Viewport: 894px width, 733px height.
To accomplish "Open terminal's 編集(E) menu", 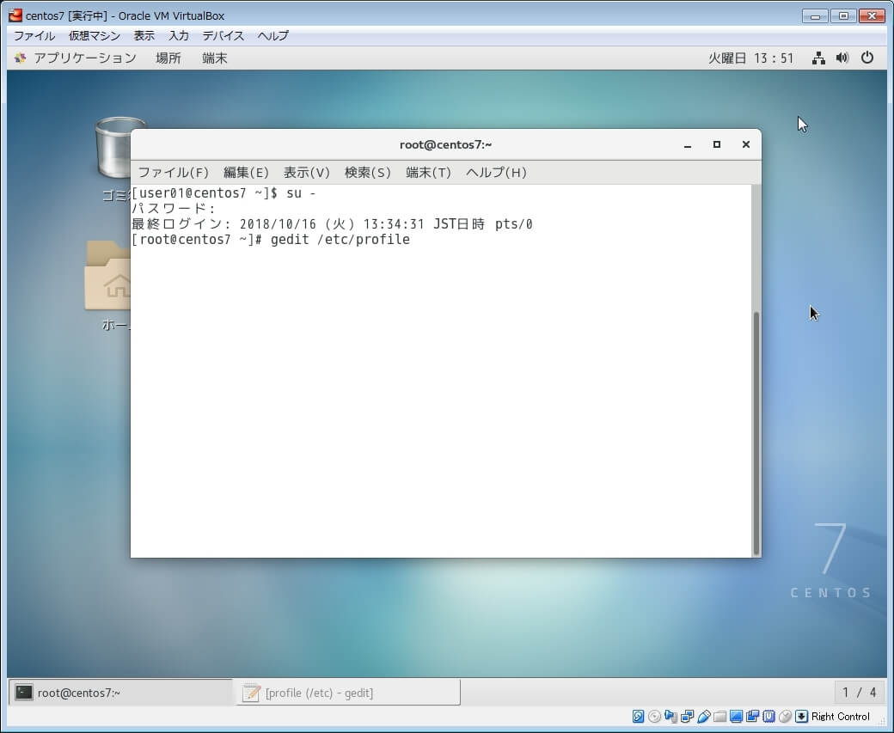I will coord(246,173).
